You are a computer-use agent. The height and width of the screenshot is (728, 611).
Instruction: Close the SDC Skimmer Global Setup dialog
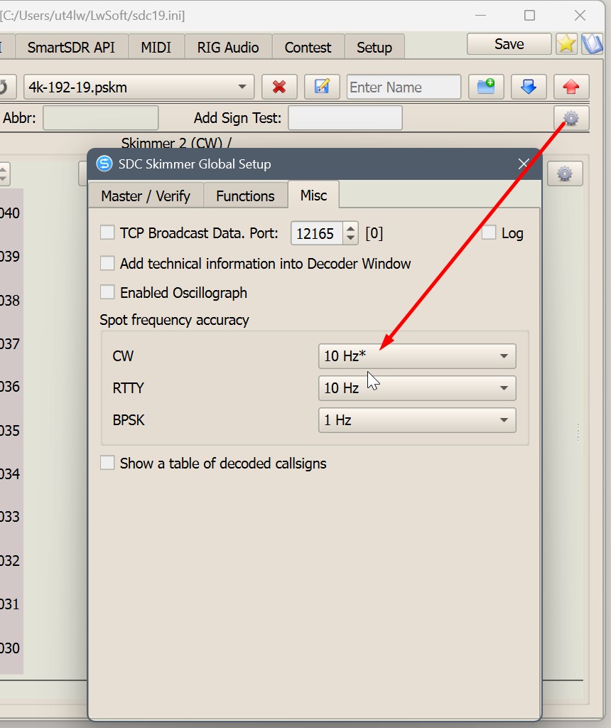(524, 164)
